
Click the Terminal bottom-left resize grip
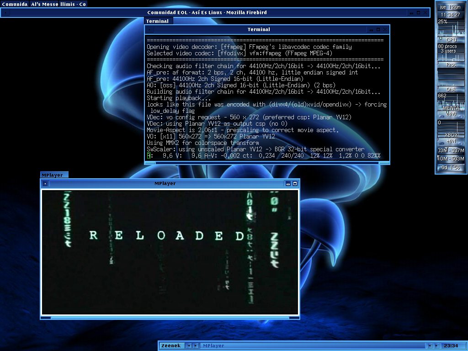click(x=150, y=163)
